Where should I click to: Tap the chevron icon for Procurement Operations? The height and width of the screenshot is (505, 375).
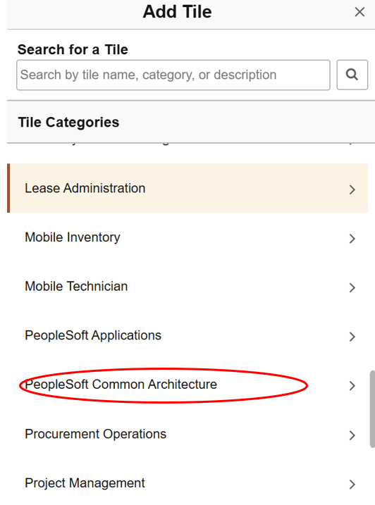click(352, 435)
